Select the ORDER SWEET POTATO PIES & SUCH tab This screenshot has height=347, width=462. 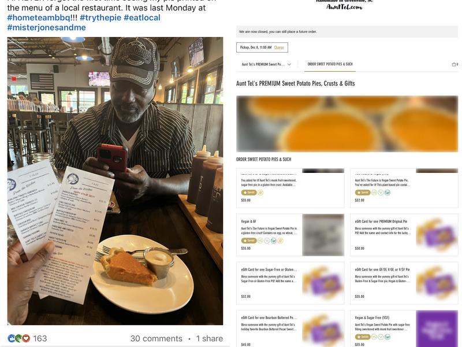pyautogui.click(x=330, y=64)
